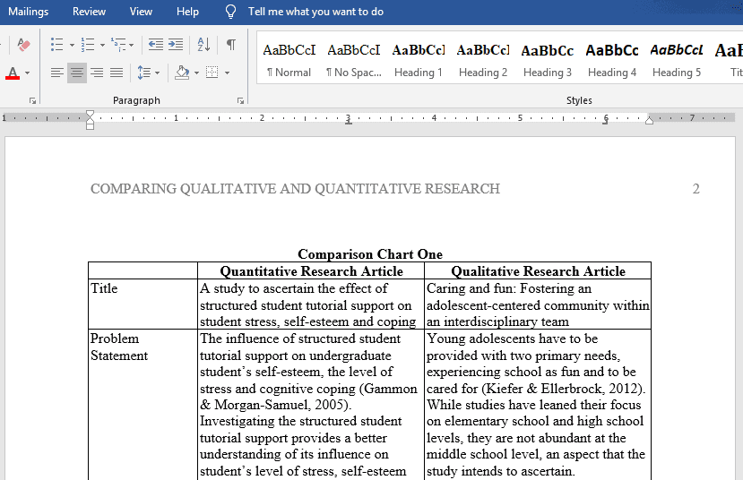The image size is (743, 480).
Task: Apply numbered list formatting
Action: pos(88,45)
